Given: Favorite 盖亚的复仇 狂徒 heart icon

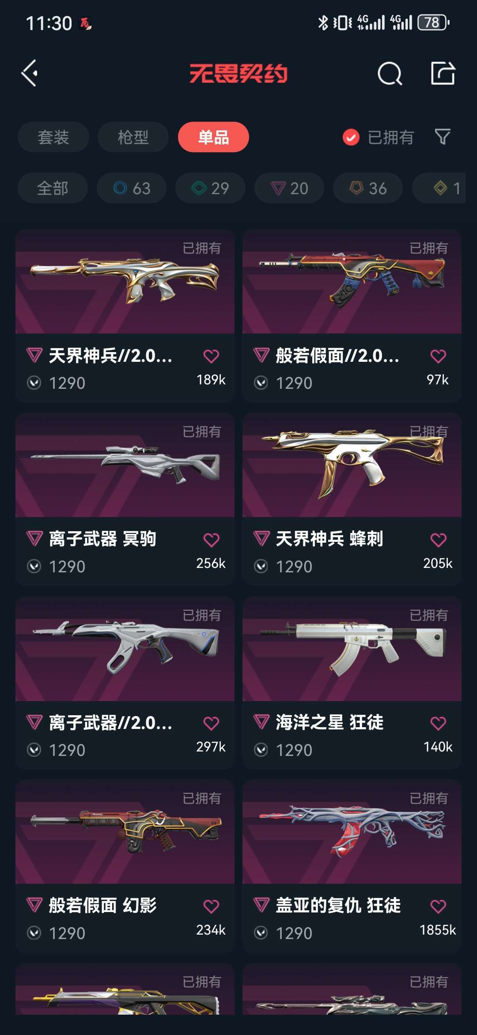Looking at the screenshot, I should click(438, 906).
